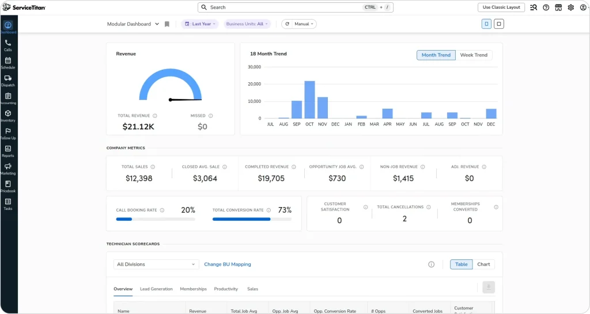
Task: Open Pricebook sidebar icon
Action: tap(8, 187)
